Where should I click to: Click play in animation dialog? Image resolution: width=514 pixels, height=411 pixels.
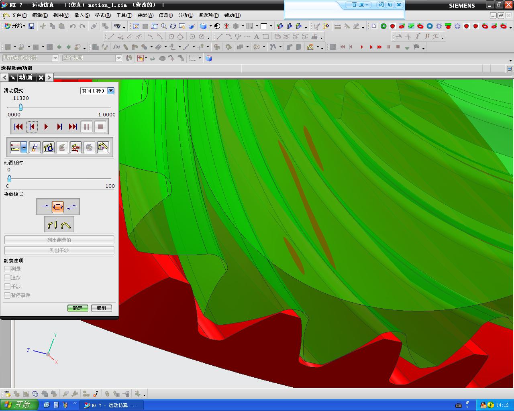pyautogui.click(x=46, y=127)
